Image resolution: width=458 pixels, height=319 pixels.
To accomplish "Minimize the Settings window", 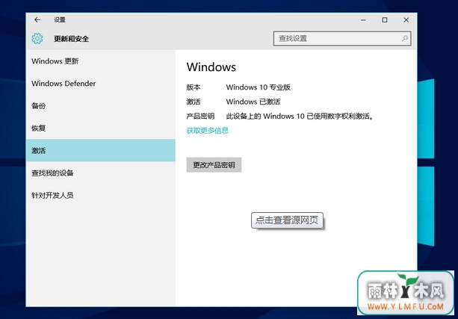I will (x=363, y=20).
